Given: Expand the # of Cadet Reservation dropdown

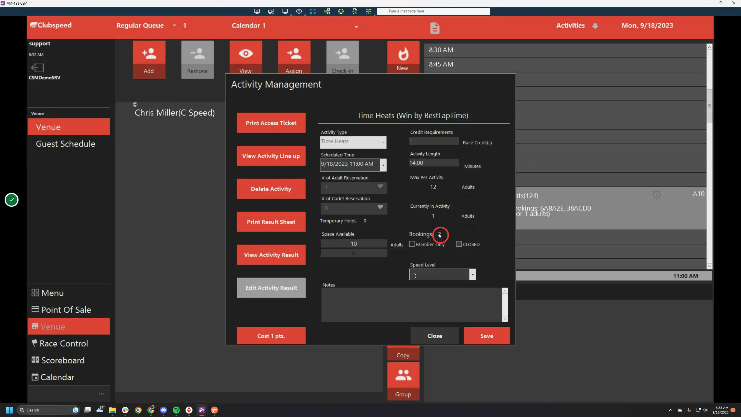Looking at the screenshot, I should [x=380, y=207].
